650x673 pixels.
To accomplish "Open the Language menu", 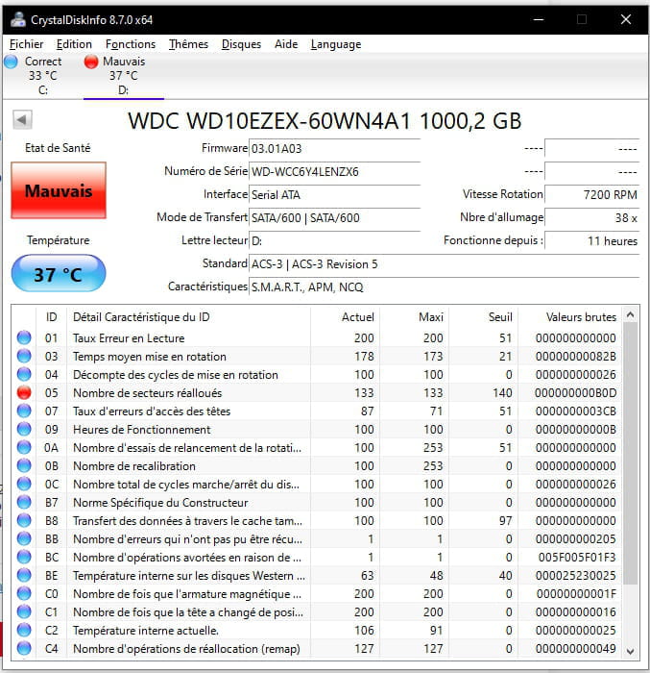I will [x=336, y=44].
